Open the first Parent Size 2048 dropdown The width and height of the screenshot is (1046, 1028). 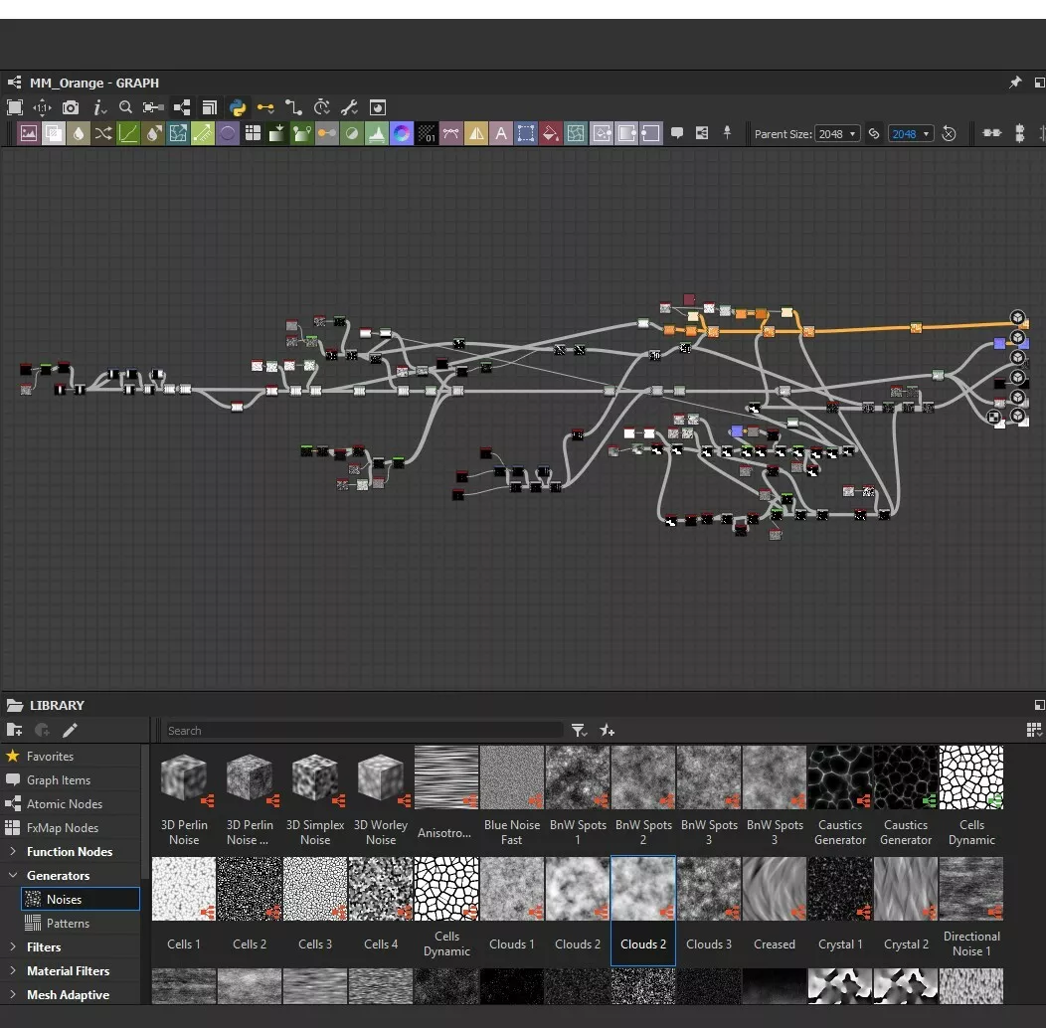pyautogui.click(x=838, y=134)
